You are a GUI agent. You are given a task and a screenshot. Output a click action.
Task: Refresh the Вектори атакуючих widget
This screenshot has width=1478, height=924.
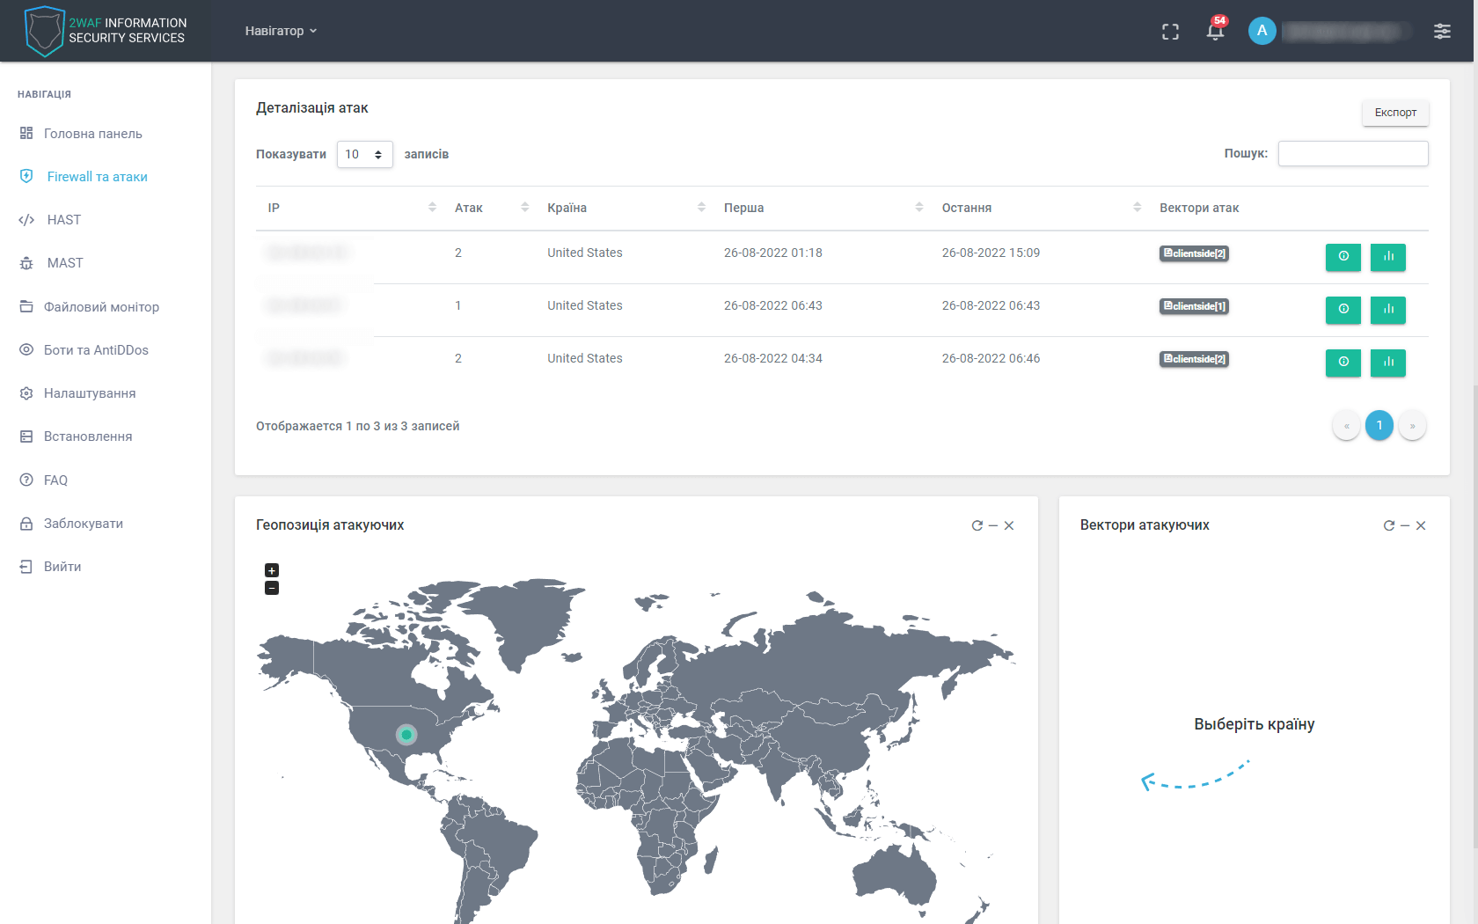(x=1388, y=525)
